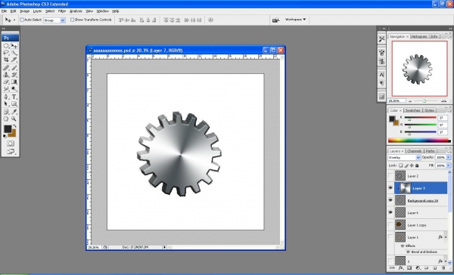The height and width of the screenshot is (275, 454).
Task: Switch to the Histogram tab
Action: (419, 36)
